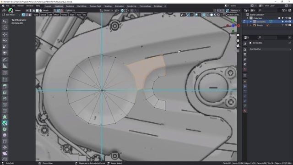Enable vertex select mode
Screen dimensions: 293x165
[23, 15]
